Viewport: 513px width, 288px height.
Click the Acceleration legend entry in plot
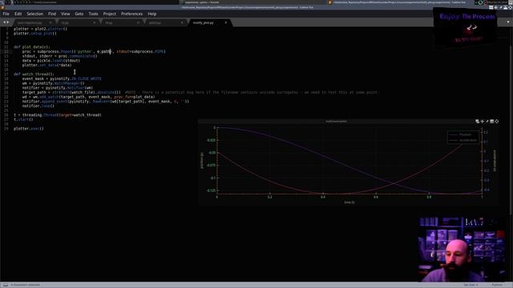(463, 141)
